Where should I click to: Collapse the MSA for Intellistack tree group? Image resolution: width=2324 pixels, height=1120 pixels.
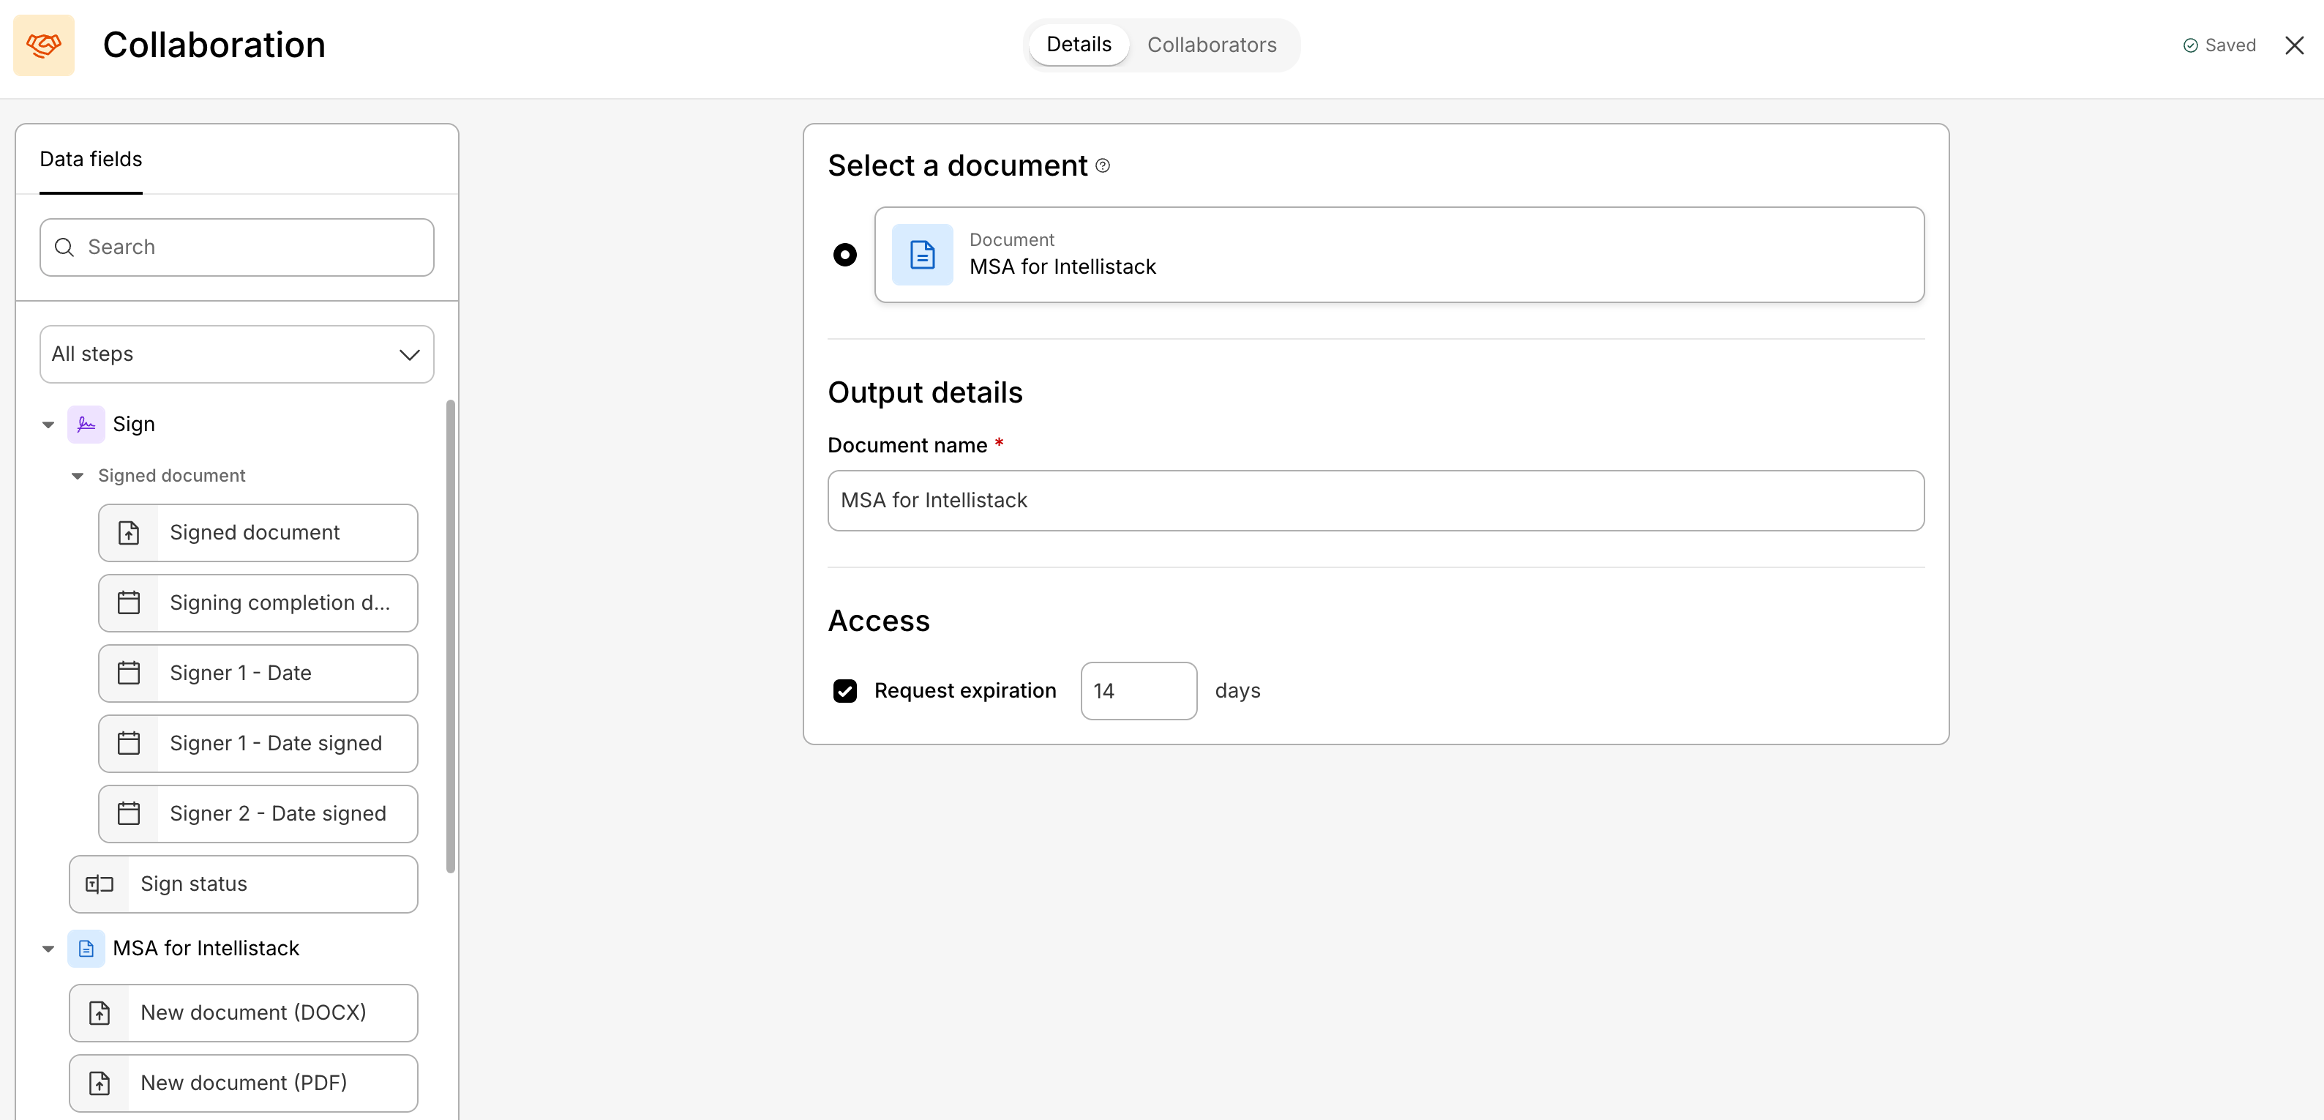[x=49, y=949]
